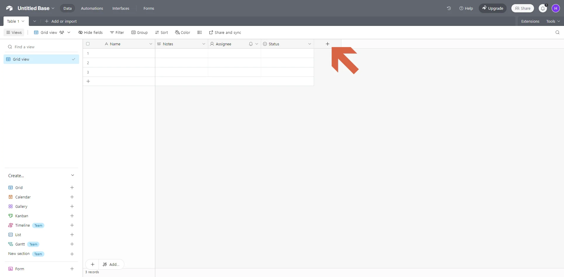Switch to the Automations tab
This screenshot has height=277, width=564.
tap(92, 8)
